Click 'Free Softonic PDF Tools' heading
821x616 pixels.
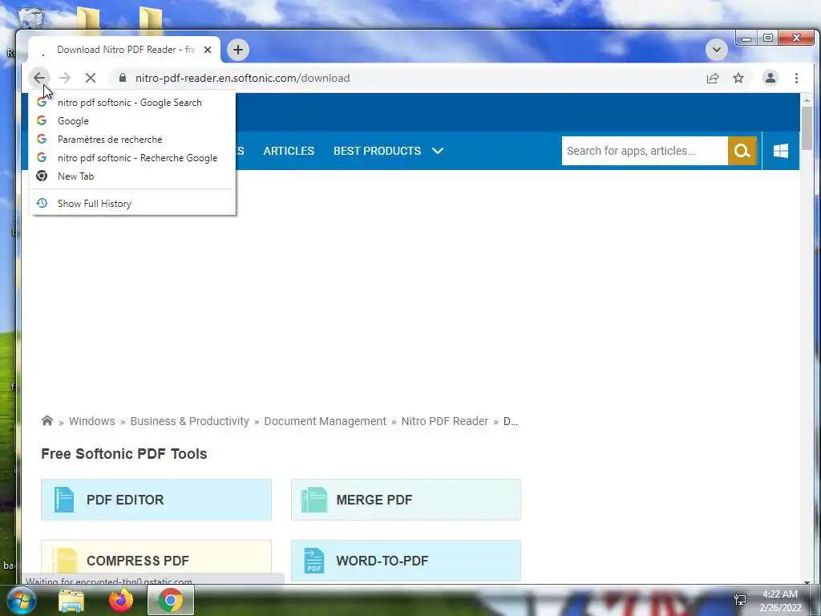(x=124, y=454)
